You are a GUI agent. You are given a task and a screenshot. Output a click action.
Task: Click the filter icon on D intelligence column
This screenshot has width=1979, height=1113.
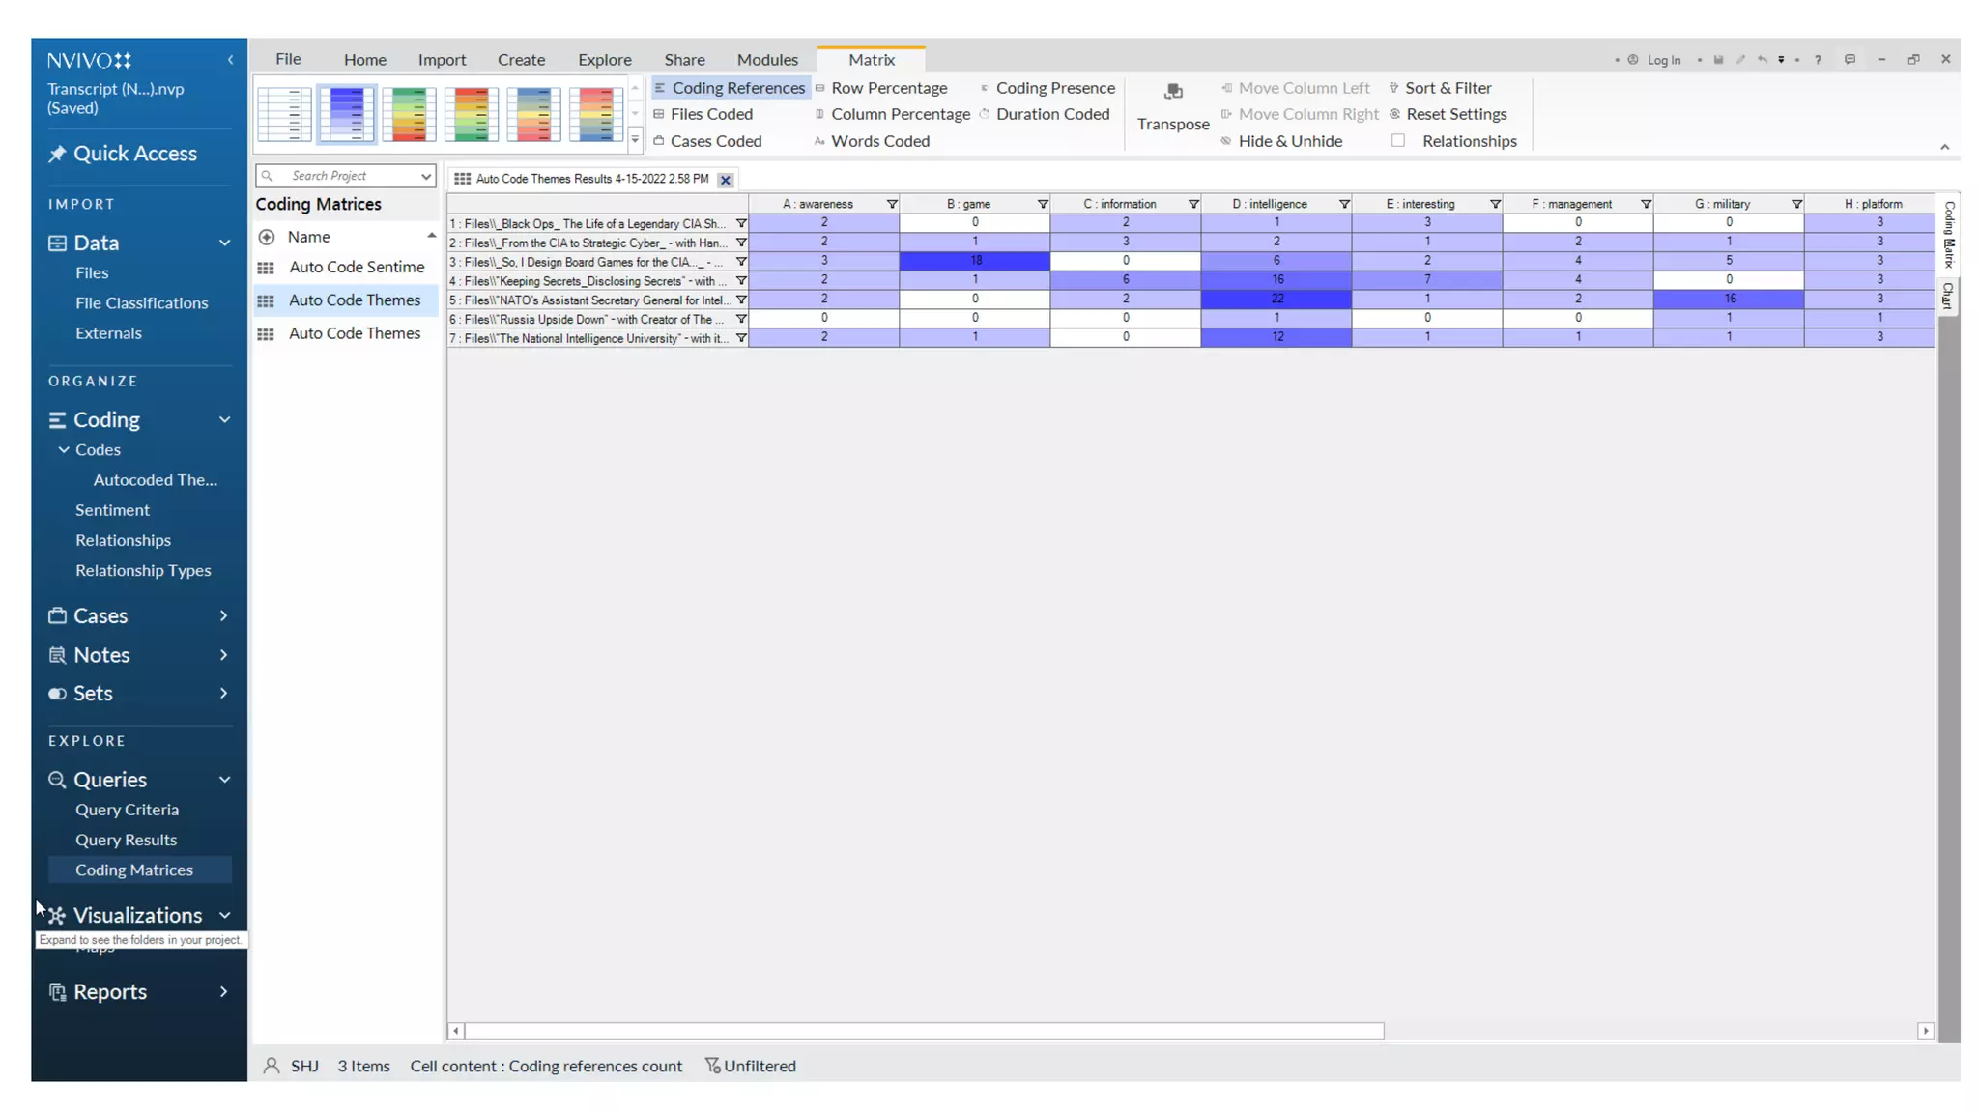(x=1343, y=204)
